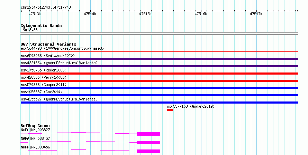The image size is (308, 155).
Task: Click the 47514k ruler tick label
Action: [x=90, y=14]
